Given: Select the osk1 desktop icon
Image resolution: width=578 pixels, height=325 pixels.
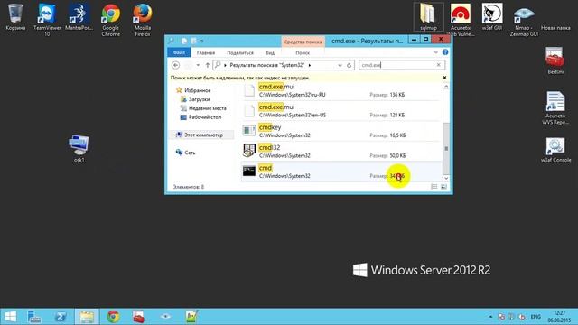Looking at the screenshot, I should coord(79,148).
